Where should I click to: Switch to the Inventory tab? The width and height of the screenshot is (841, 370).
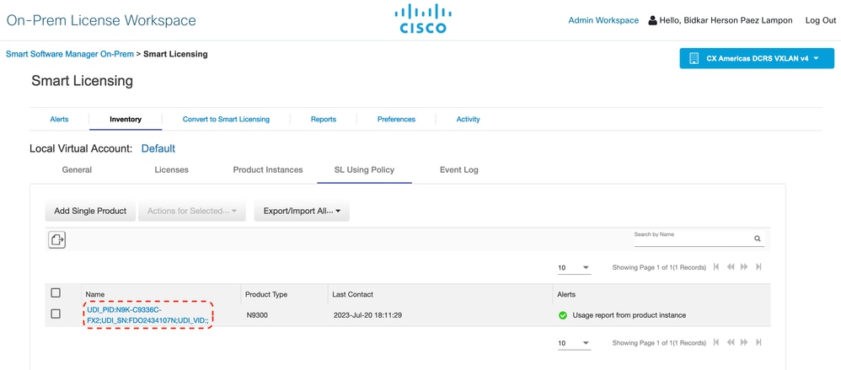pyautogui.click(x=126, y=119)
